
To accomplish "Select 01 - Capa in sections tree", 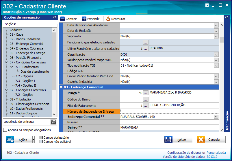I will click(x=16, y=34).
